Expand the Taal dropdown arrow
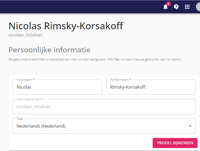200x151 pixels. tap(190, 126)
